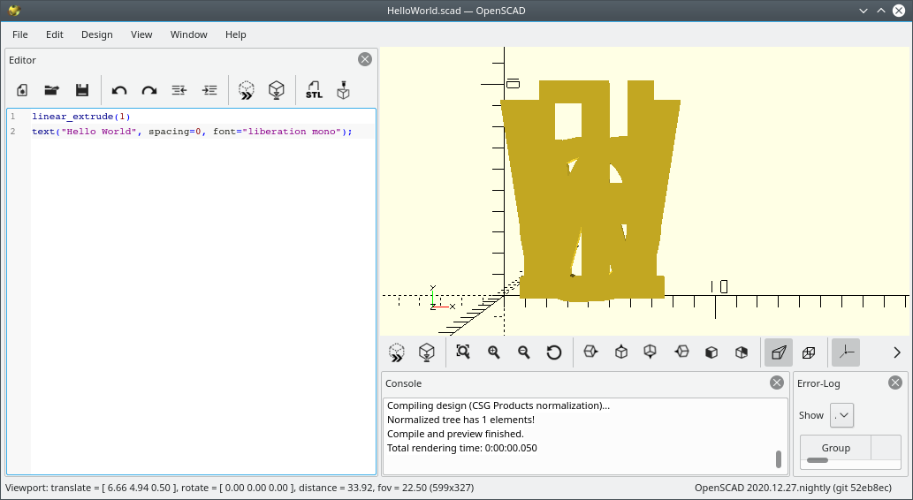The width and height of the screenshot is (913, 500).
Task: Zoom in using the magnifier plus icon
Action: coord(494,352)
